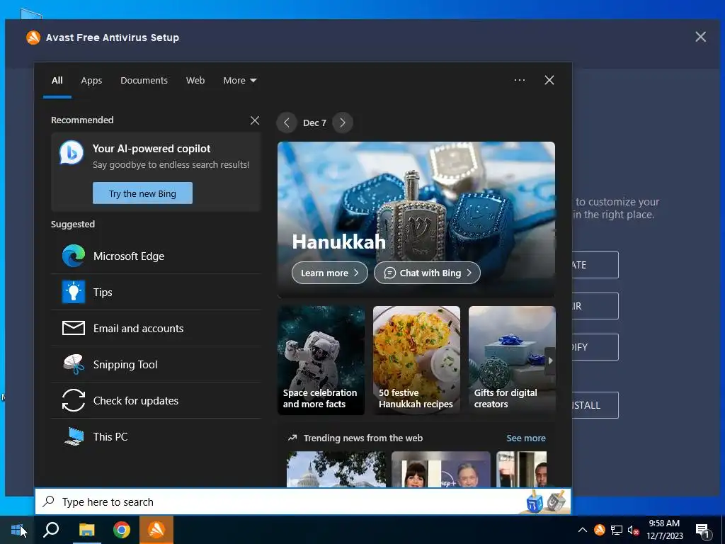Select Check for updates
Image resolution: width=725 pixels, height=544 pixels.
click(156, 401)
